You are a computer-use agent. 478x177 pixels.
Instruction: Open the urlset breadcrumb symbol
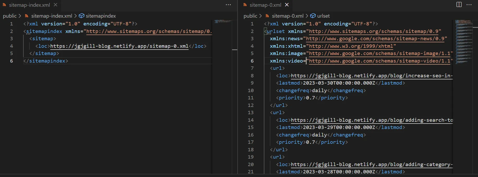(323, 16)
